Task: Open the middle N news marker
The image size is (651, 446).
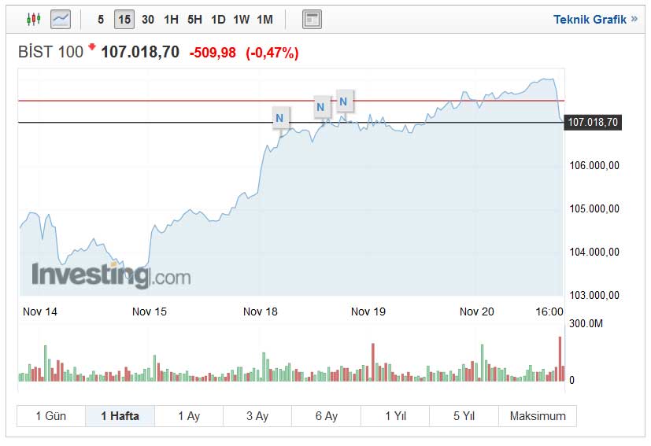Action: (321, 107)
